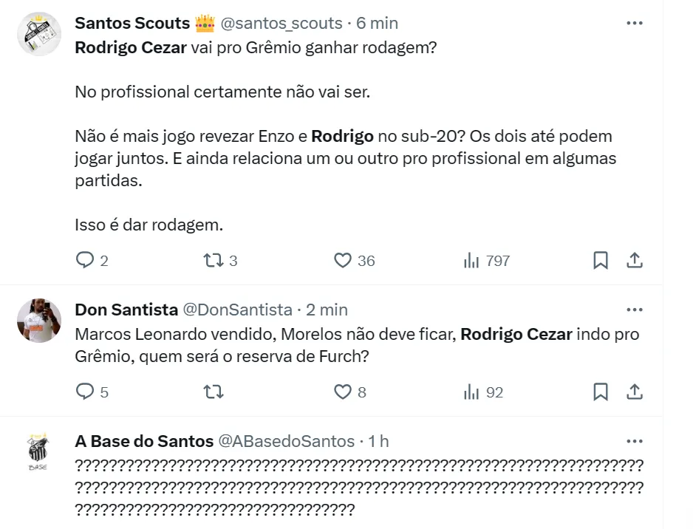Click the Don Santista profile picture

pos(38,320)
